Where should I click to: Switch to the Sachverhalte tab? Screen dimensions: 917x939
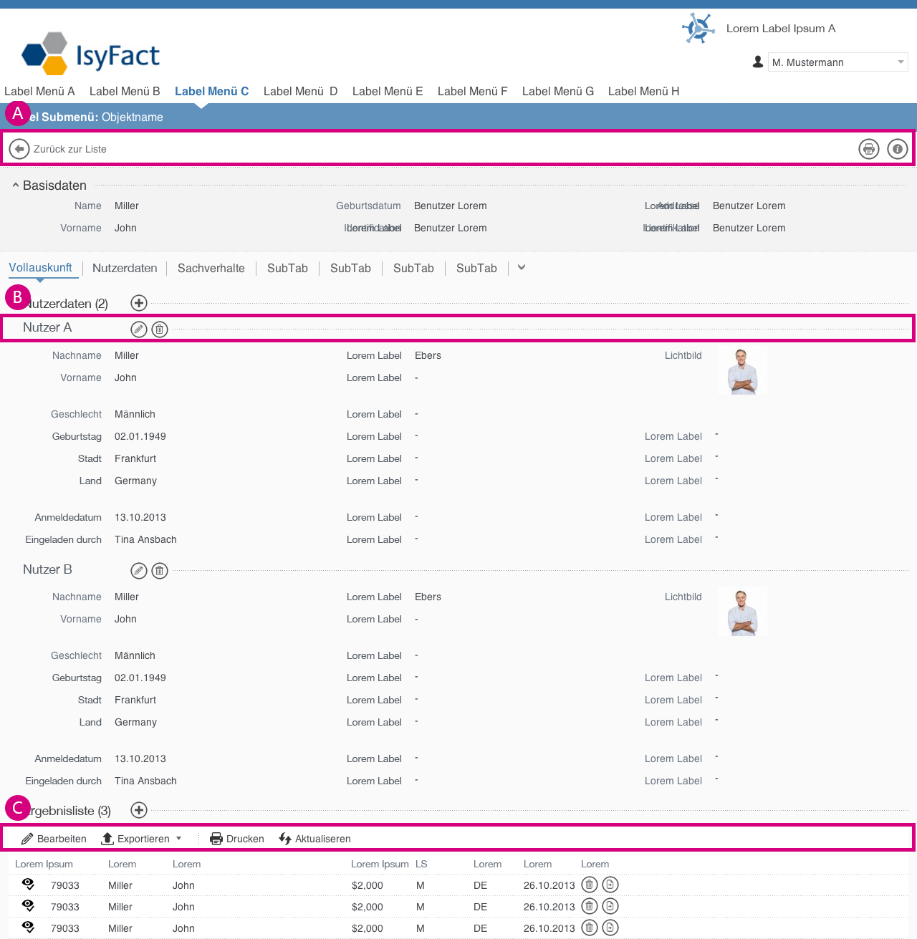(x=211, y=268)
